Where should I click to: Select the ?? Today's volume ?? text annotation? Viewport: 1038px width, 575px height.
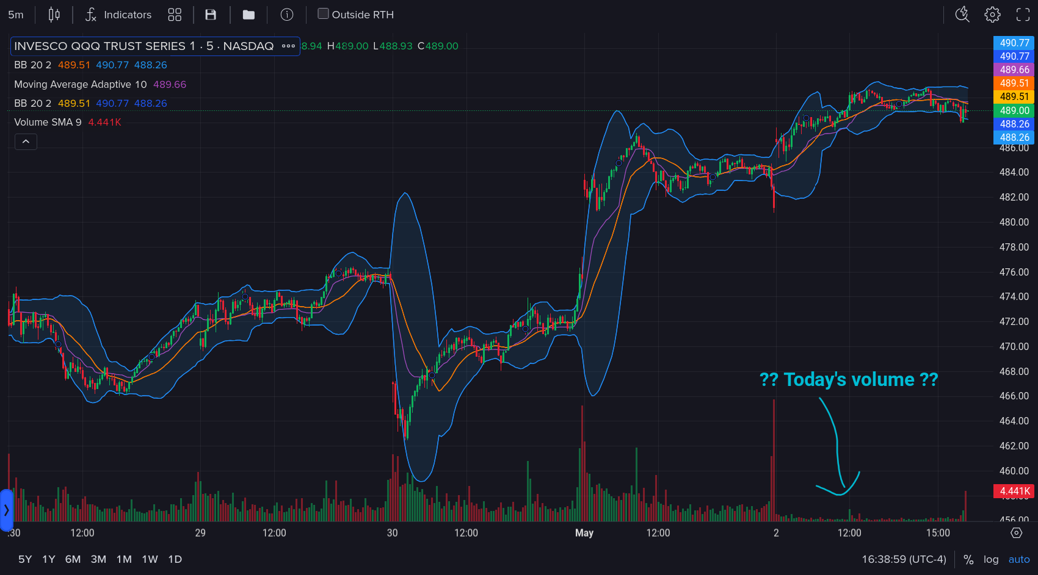coord(849,379)
